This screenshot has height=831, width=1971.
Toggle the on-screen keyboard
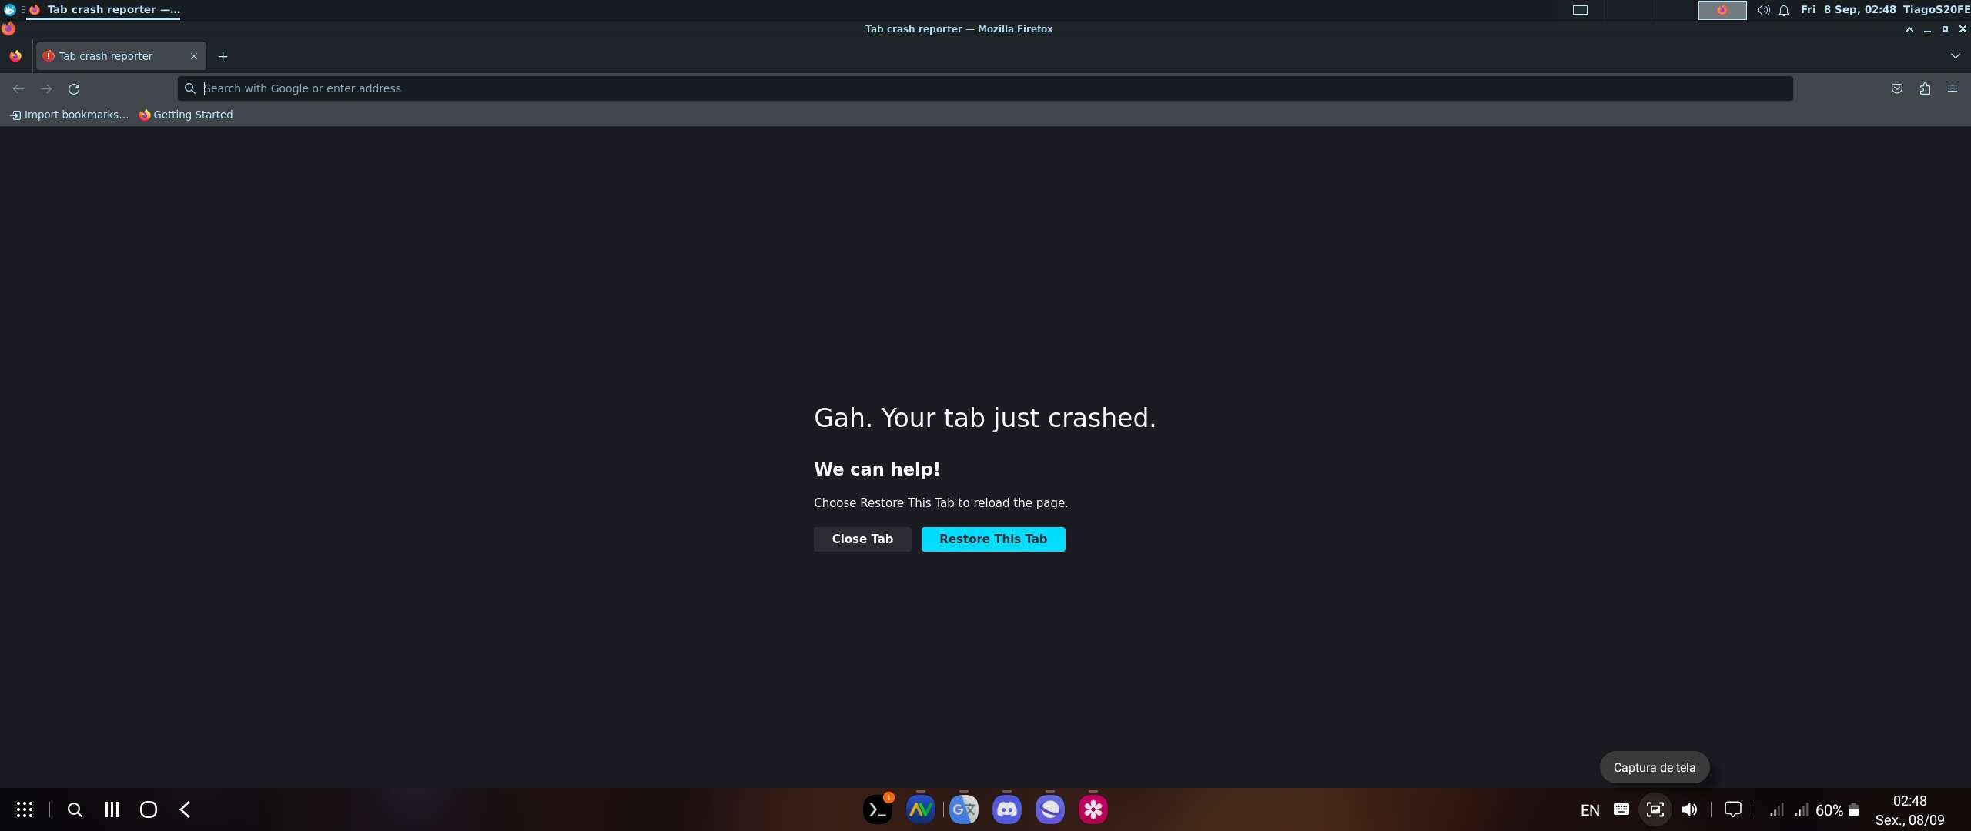[1621, 809]
